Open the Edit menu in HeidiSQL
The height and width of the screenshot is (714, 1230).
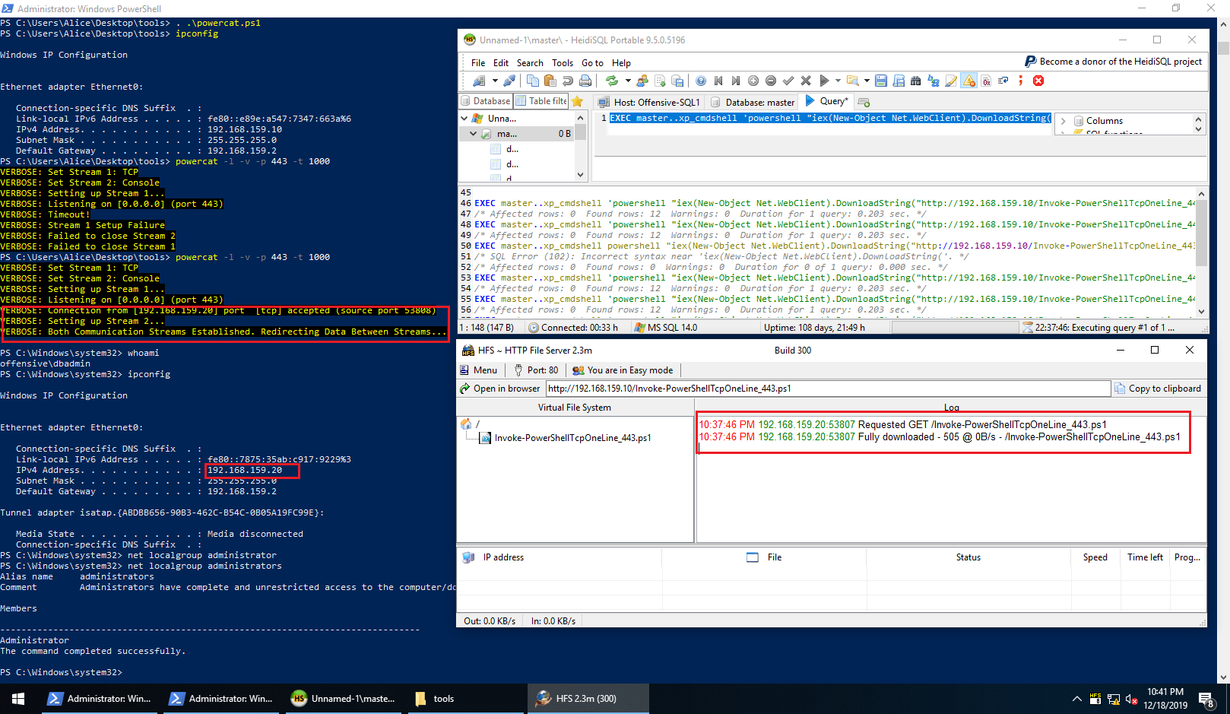pos(501,62)
